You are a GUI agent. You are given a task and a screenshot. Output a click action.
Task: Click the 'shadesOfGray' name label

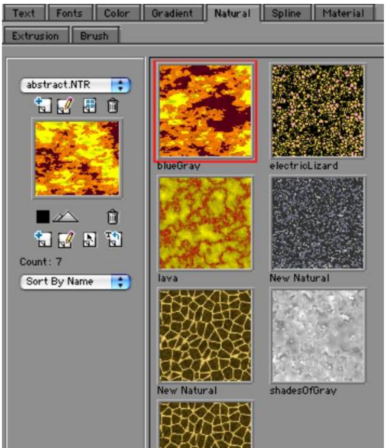click(x=303, y=390)
